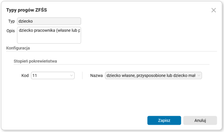The image size is (224, 132).
Task: Click the 'Opis' label
Action: point(11,31)
